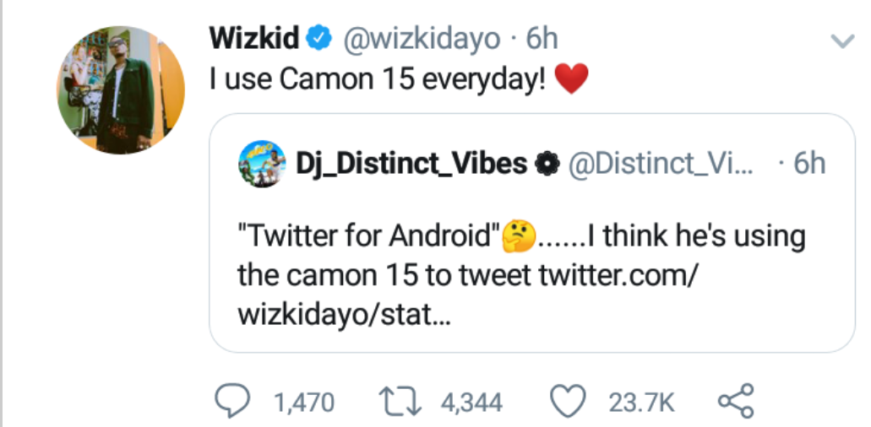Open the share icon under the tweet
This screenshot has height=427, width=871.
pyautogui.click(x=735, y=401)
